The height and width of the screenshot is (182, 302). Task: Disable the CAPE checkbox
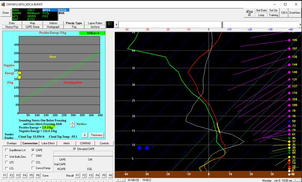pyautogui.click(x=33, y=150)
